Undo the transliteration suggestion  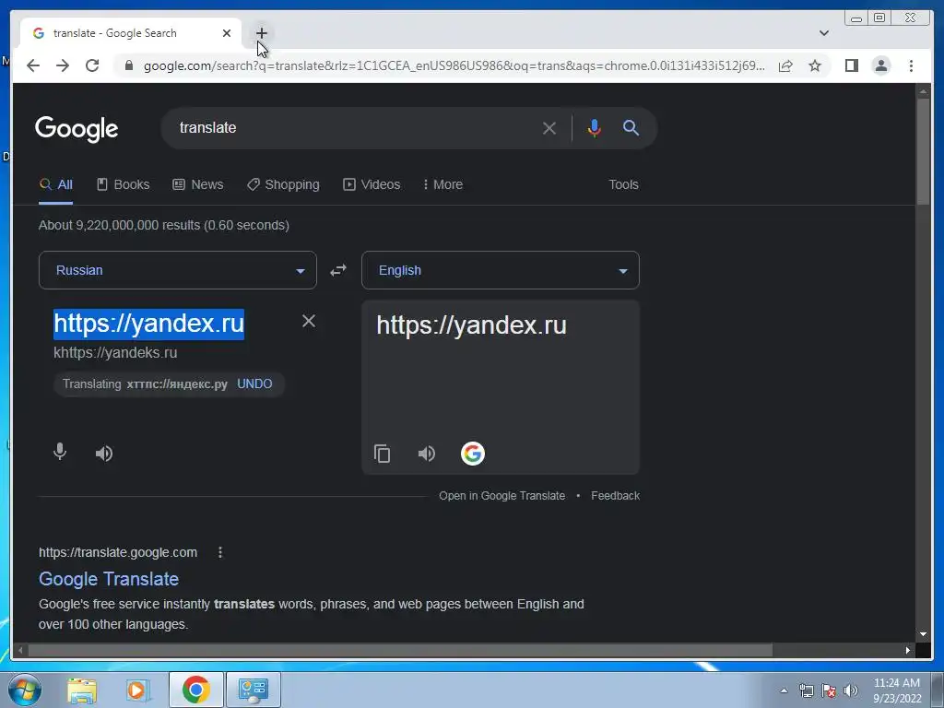point(254,384)
